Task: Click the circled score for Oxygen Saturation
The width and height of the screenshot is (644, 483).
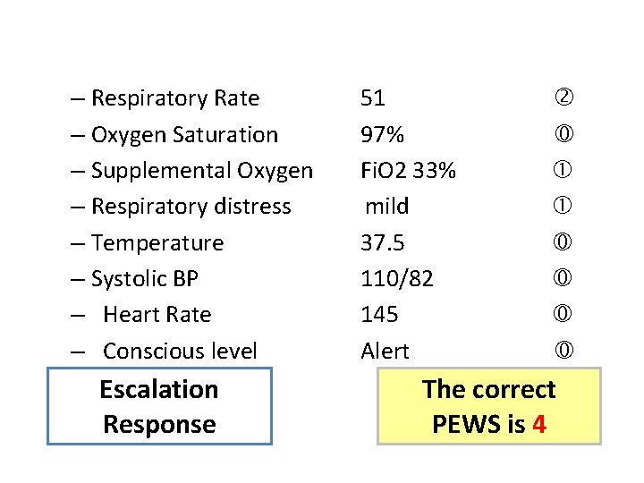Action: (x=565, y=134)
